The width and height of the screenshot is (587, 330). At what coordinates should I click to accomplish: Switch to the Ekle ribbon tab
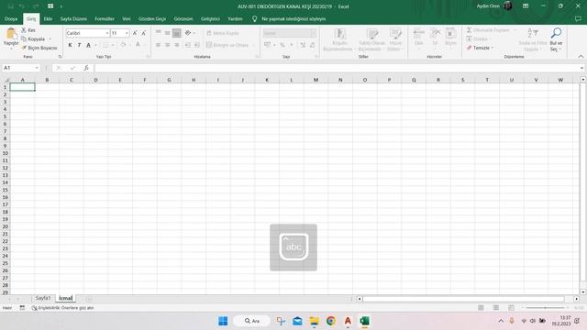point(48,18)
